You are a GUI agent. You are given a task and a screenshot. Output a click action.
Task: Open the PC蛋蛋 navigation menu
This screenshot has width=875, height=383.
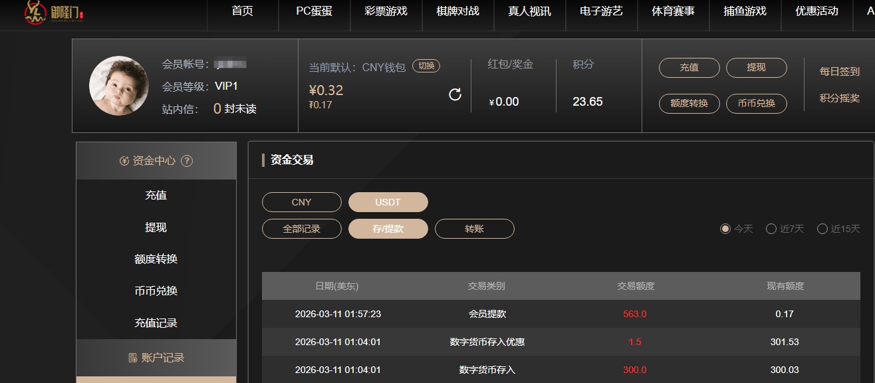pyautogui.click(x=314, y=11)
